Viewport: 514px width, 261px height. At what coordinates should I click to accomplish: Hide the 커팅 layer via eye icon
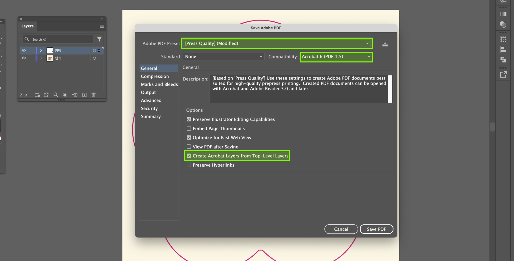click(24, 51)
